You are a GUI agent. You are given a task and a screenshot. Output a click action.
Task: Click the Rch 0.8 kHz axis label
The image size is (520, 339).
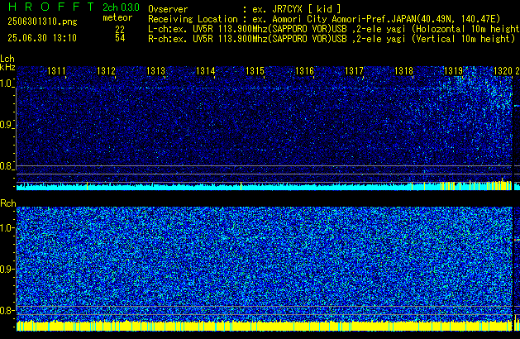[7, 310]
